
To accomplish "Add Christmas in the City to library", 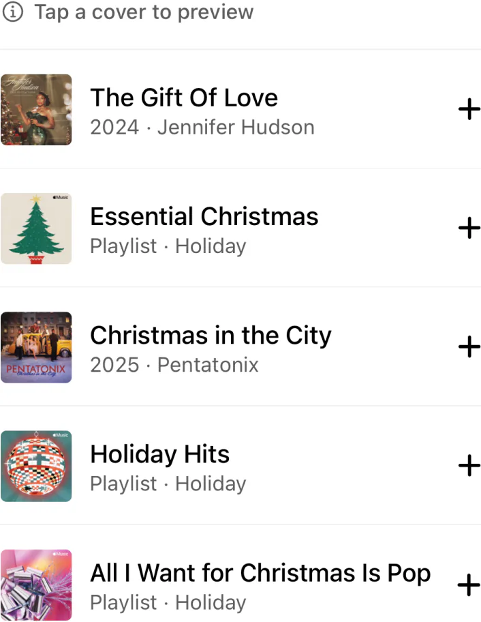I will pyautogui.click(x=469, y=347).
